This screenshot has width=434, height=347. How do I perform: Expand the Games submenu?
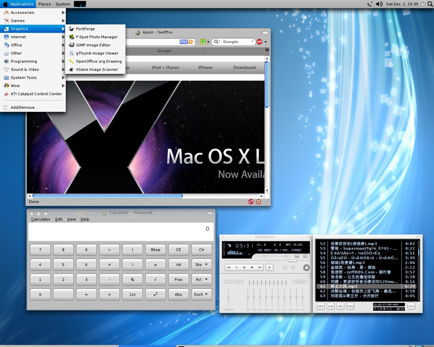pos(33,21)
